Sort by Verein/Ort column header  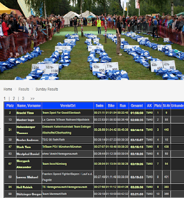[68, 105]
